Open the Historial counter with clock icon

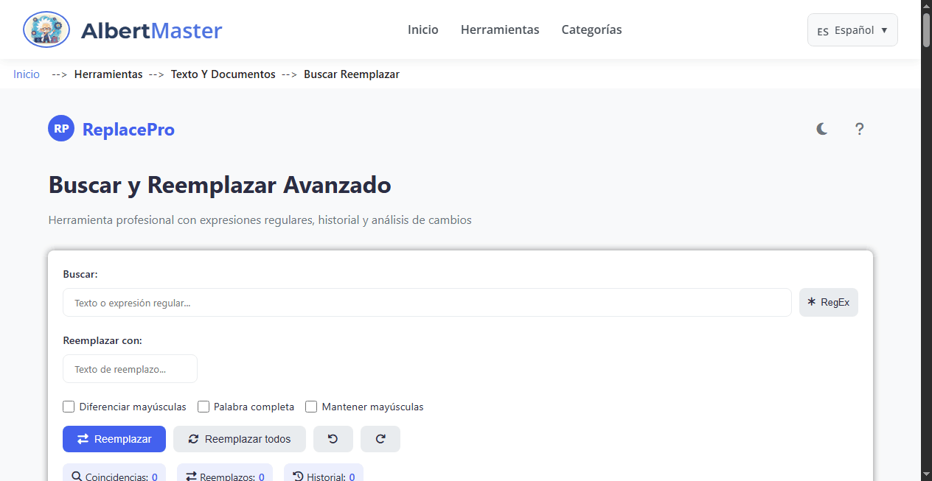[x=323, y=475]
